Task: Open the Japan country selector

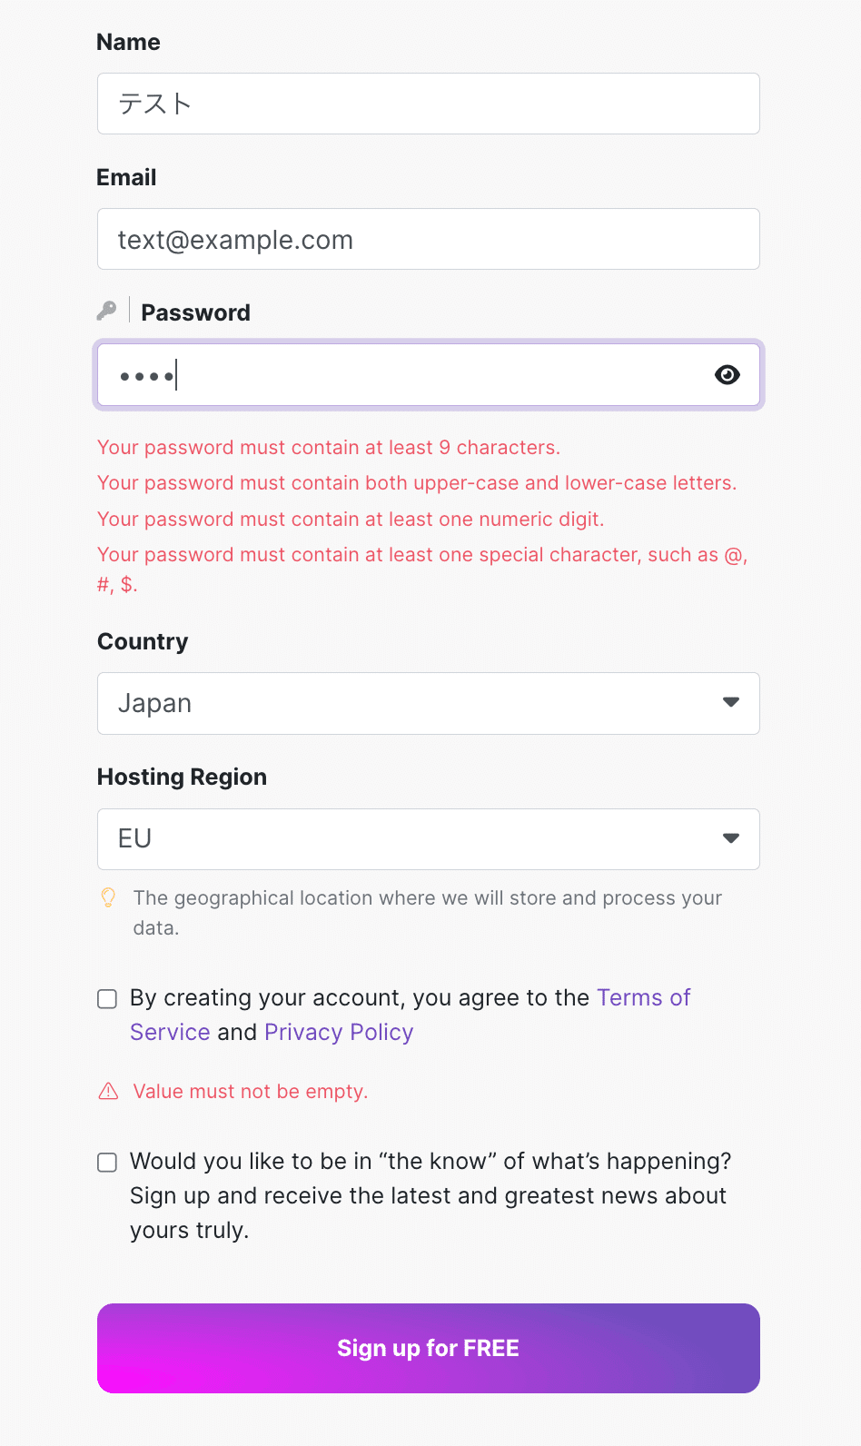Action: pyautogui.click(x=409, y=703)
